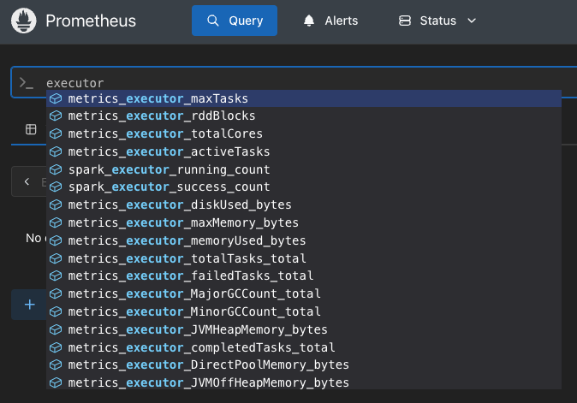Click the Prometheus flame logo
This screenshot has width=577, height=403.
coord(24,21)
